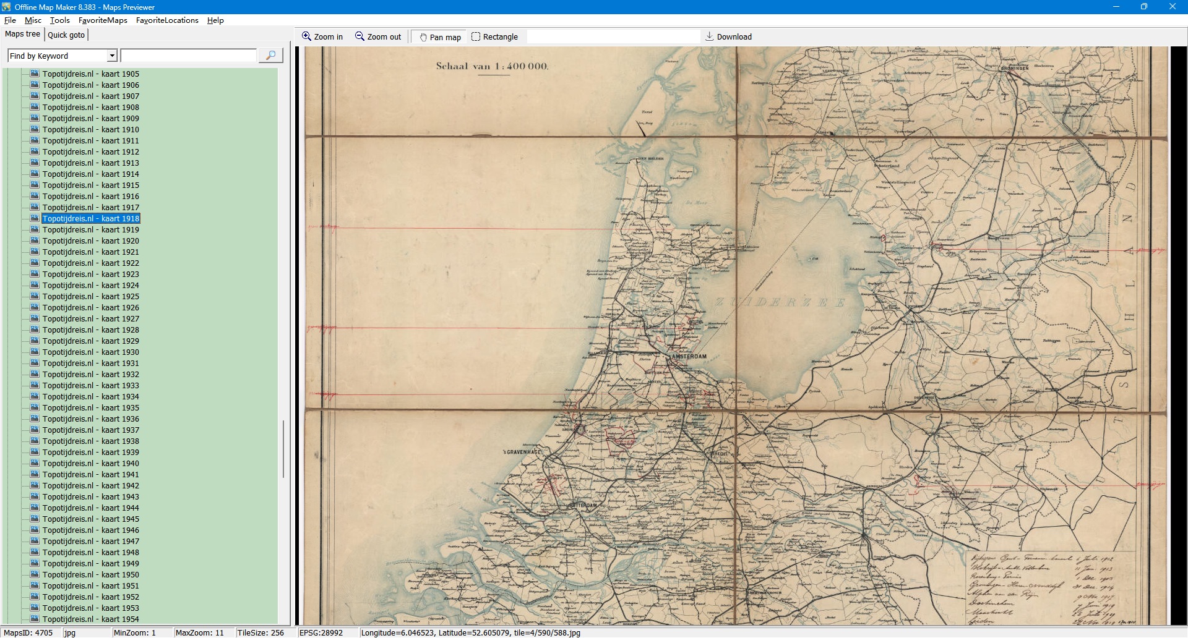
Task: Click map icon beside kaart 1954
Action: [x=35, y=619]
